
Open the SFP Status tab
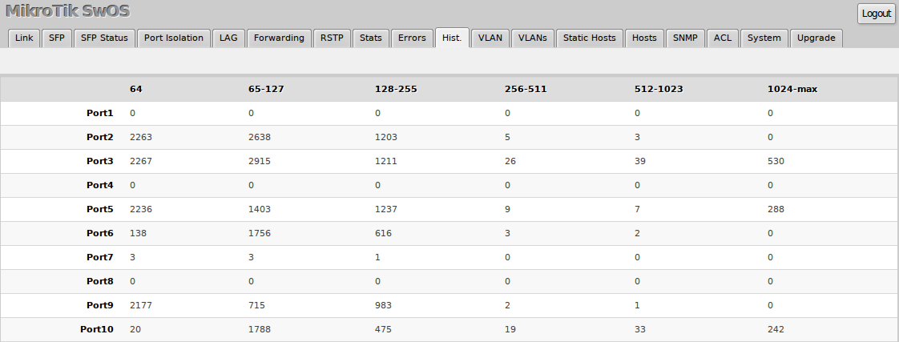coord(104,38)
